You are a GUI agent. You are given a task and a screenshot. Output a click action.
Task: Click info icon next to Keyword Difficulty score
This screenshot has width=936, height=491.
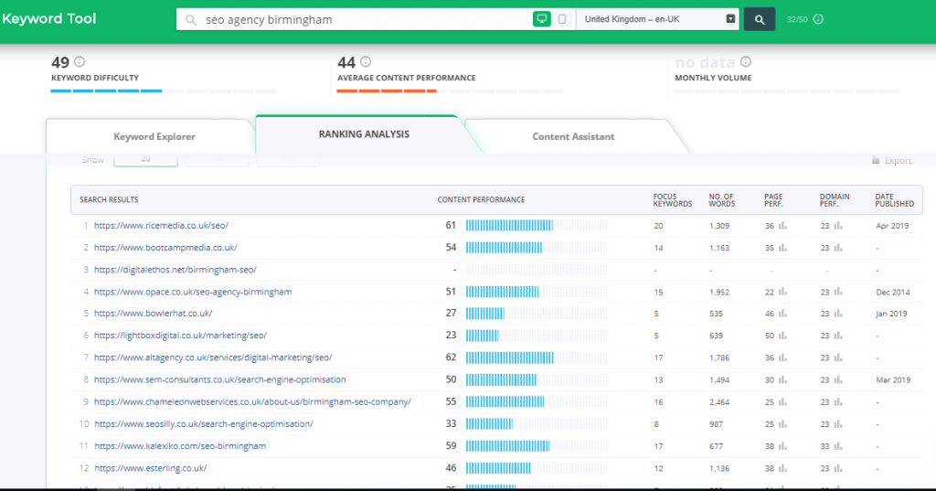pyautogui.click(x=80, y=62)
